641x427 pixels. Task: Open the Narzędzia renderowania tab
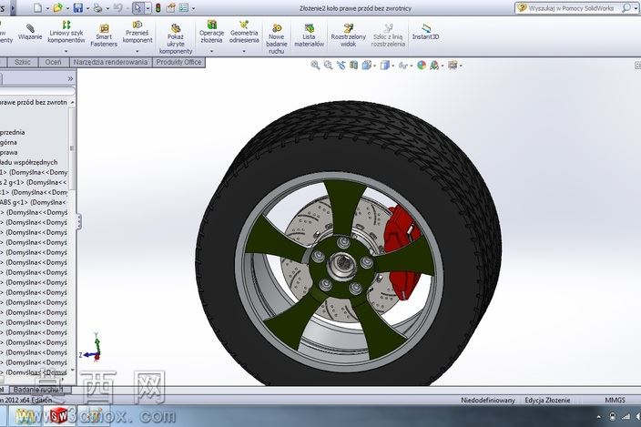[x=110, y=62]
